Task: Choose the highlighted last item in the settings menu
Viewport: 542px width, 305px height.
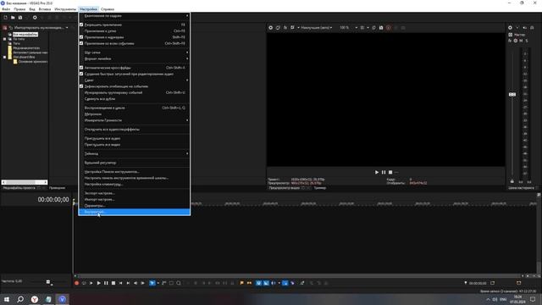Action: point(134,212)
